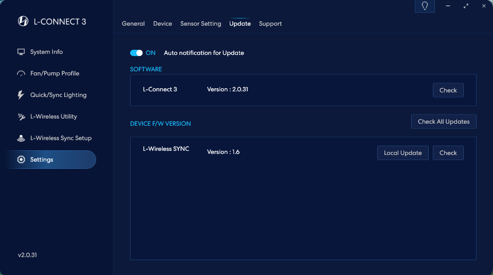Open the General tab

click(133, 24)
